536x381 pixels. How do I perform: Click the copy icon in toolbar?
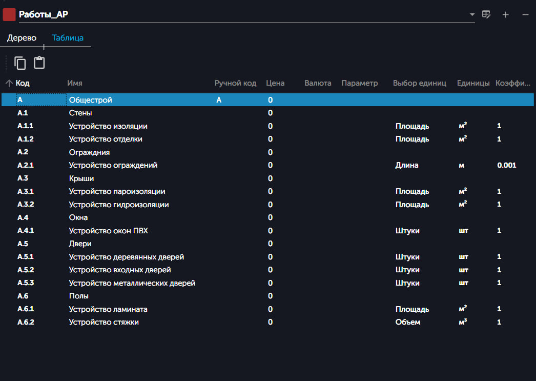pos(20,63)
